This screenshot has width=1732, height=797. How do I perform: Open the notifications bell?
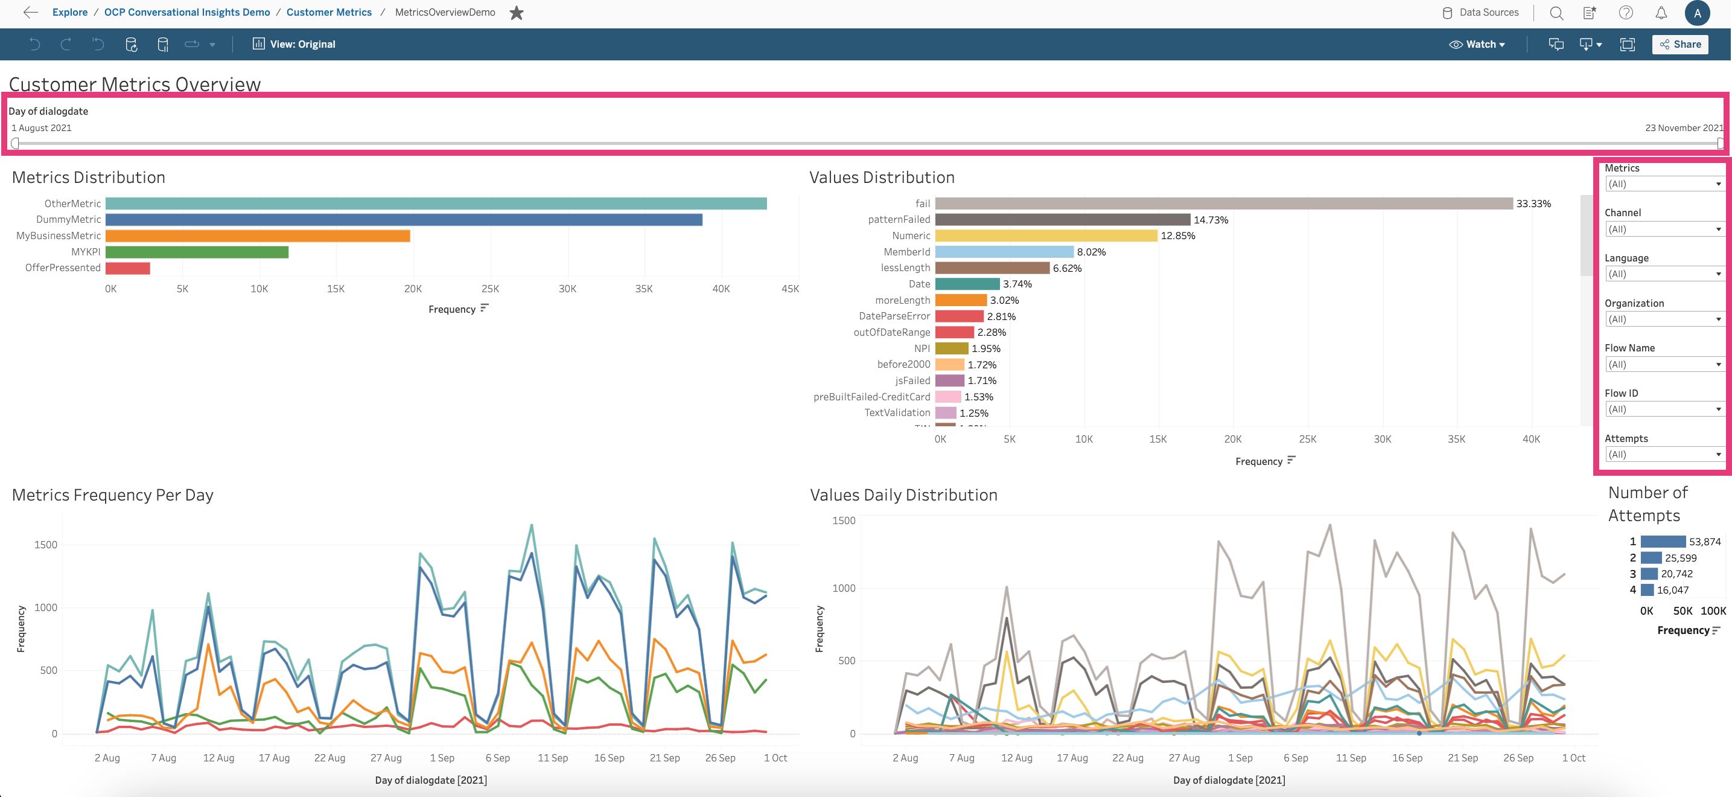pyautogui.click(x=1661, y=13)
